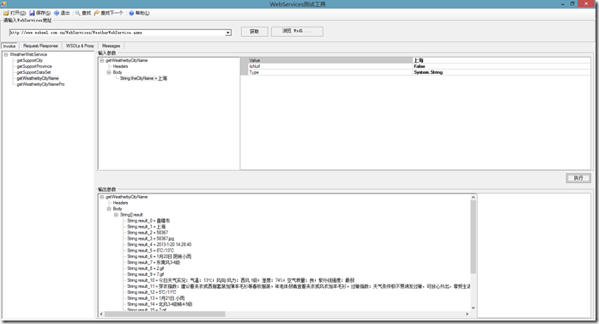Select String result_10 今日天气实况 row

[241, 280]
